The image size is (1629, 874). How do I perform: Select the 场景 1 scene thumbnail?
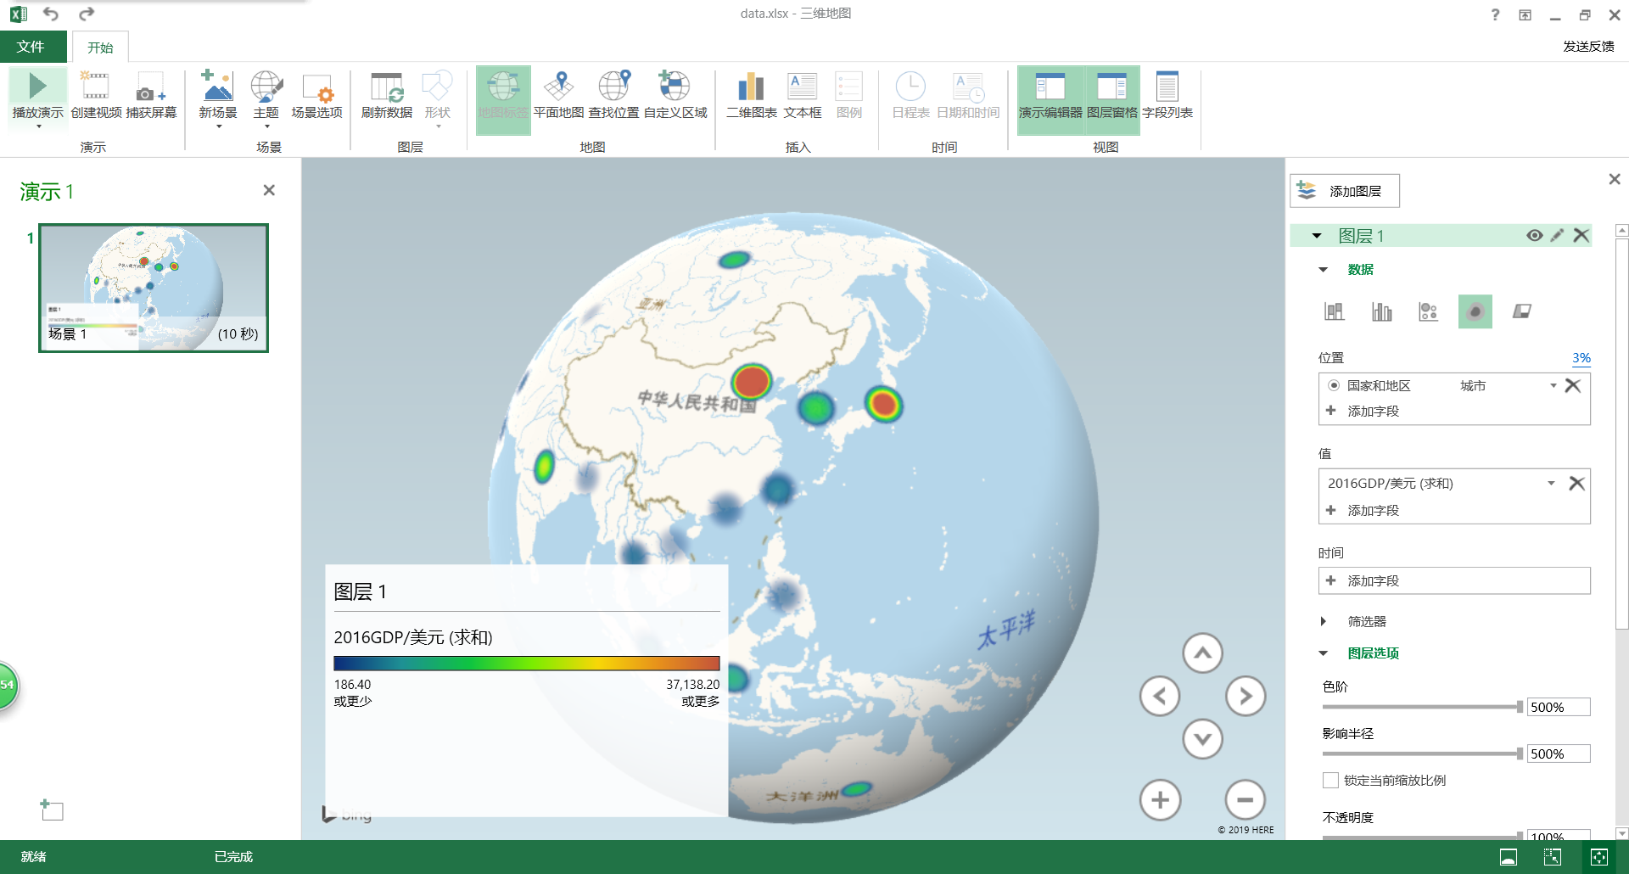coord(153,287)
